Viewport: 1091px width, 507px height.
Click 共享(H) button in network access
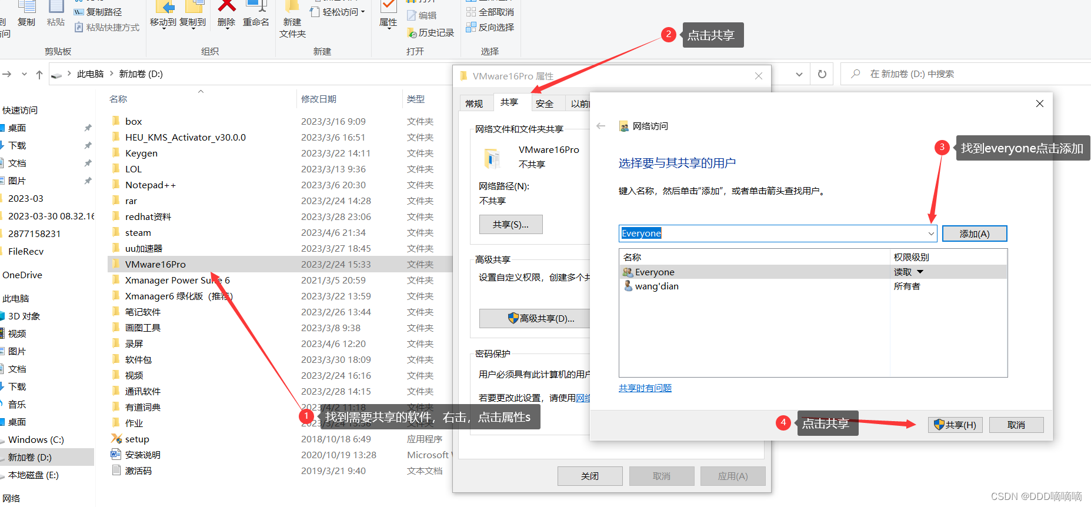pyautogui.click(x=956, y=425)
